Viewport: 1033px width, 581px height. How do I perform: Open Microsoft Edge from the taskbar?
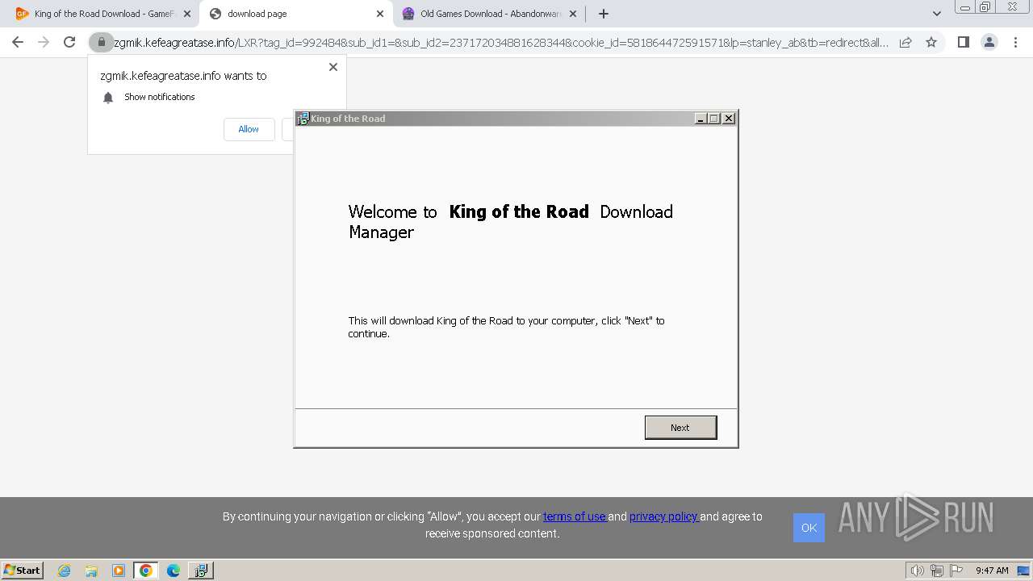174,571
